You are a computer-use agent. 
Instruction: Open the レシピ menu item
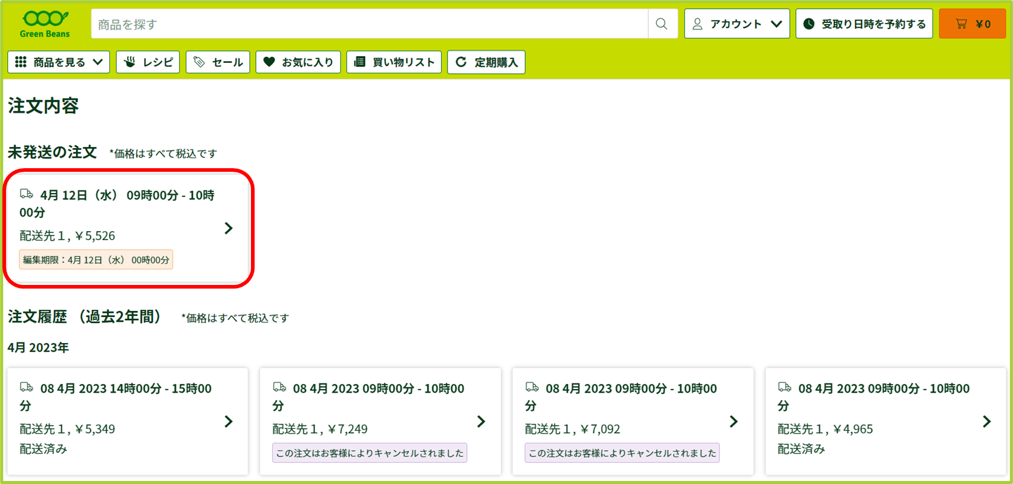(x=148, y=62)
